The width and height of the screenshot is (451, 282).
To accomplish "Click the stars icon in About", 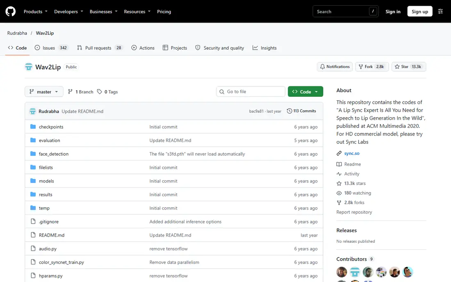I will click(339, 183).
